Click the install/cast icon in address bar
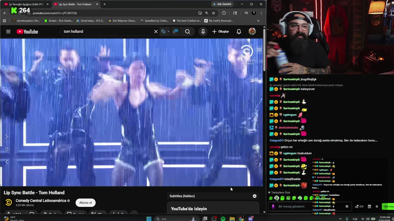This screenshot has height=221, width=394. 200,13
